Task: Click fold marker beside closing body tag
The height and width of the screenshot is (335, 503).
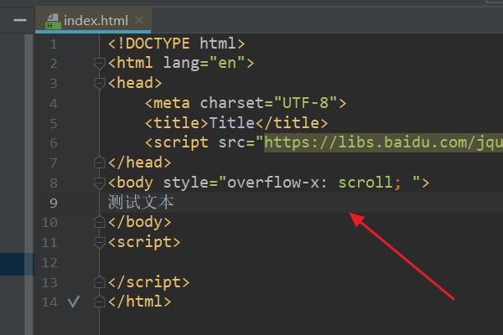Action: (100, 223)
